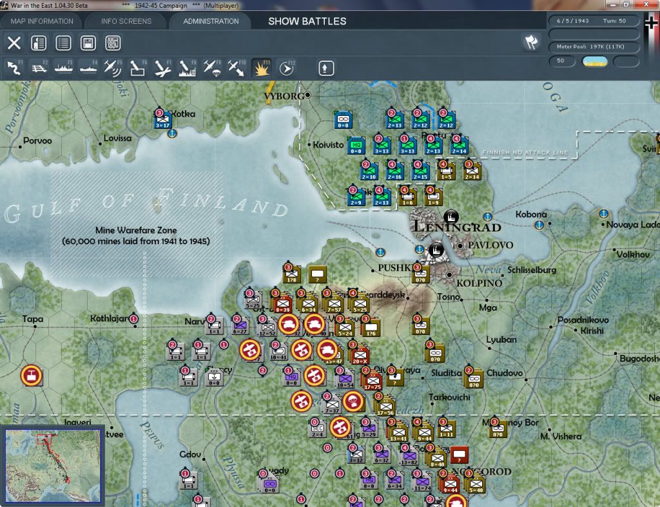
Task: Open the INFO SCREENS tab
Action: click(x=126, y=21)
